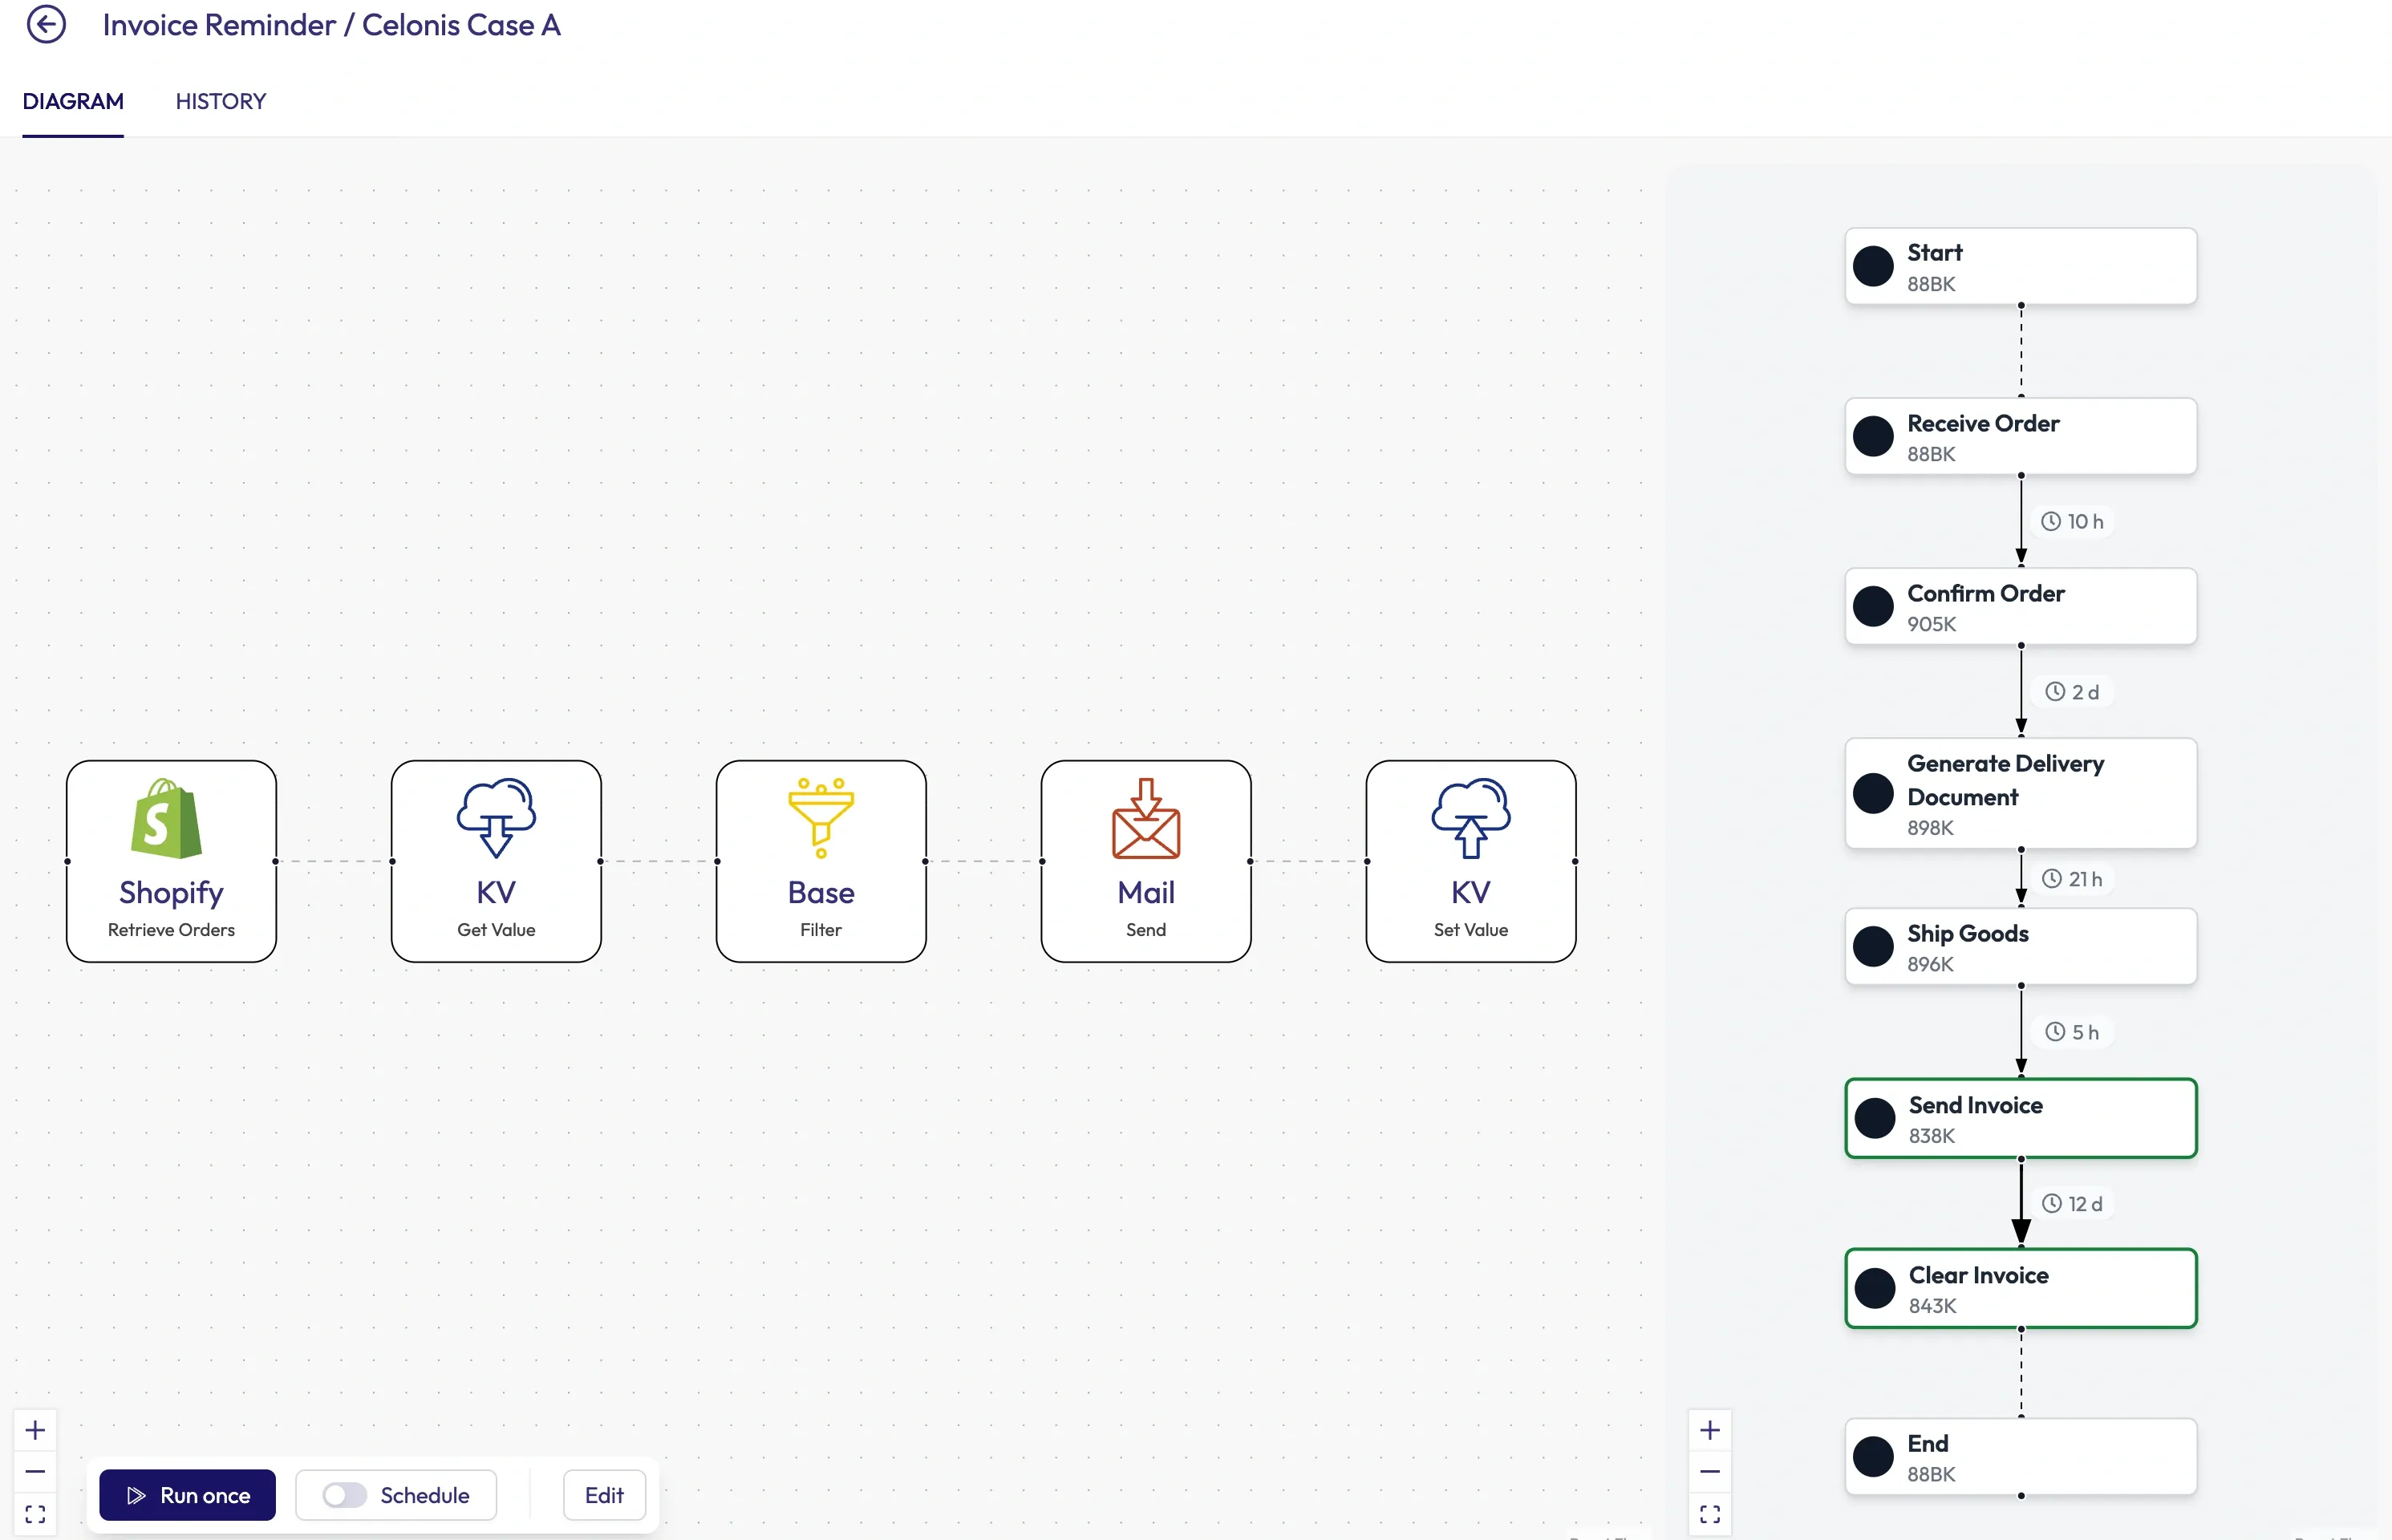Viewport: 2392px width, 1540px height.
Task: Select the Shopify Retrieve Orders module
Action: 170,860
